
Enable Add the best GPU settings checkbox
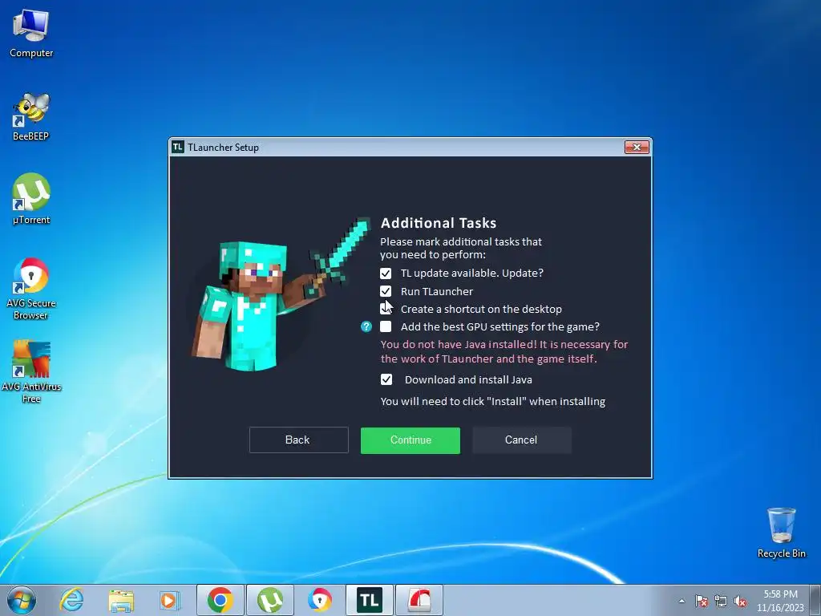(386, 327)
